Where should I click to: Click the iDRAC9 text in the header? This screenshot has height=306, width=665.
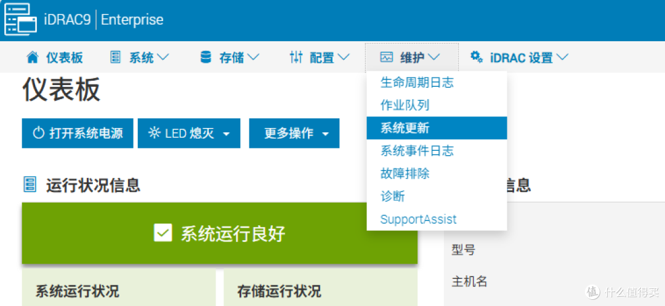(x=68, y=20)
